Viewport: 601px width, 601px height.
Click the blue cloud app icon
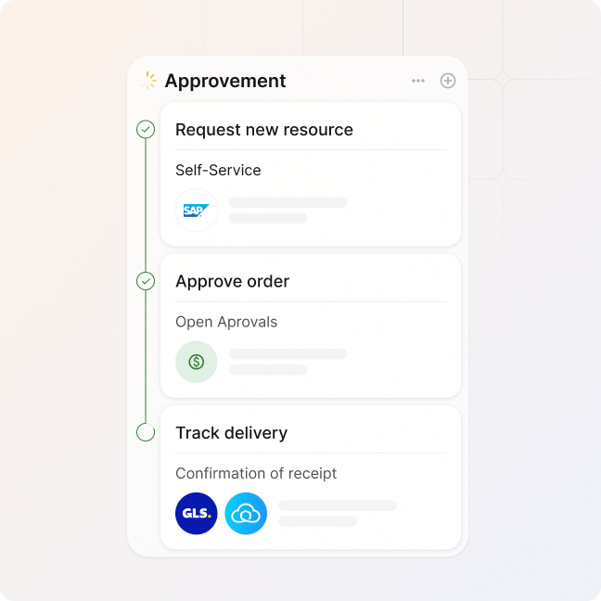click(246, 513)
